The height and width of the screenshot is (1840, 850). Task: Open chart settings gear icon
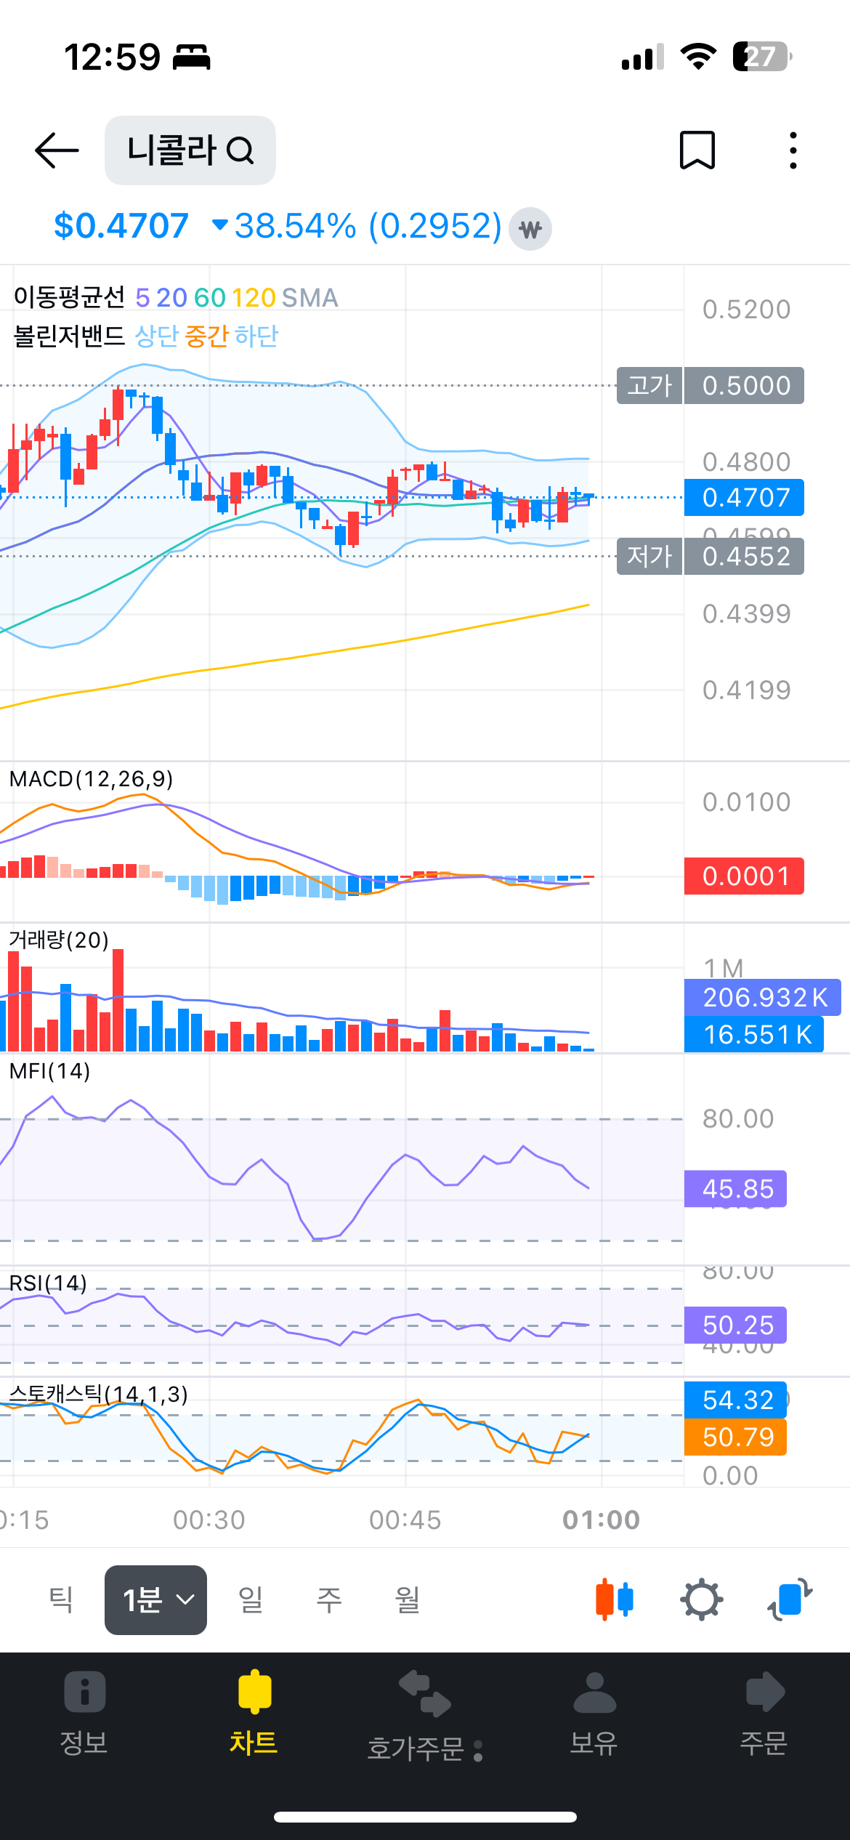[701, 1599]
